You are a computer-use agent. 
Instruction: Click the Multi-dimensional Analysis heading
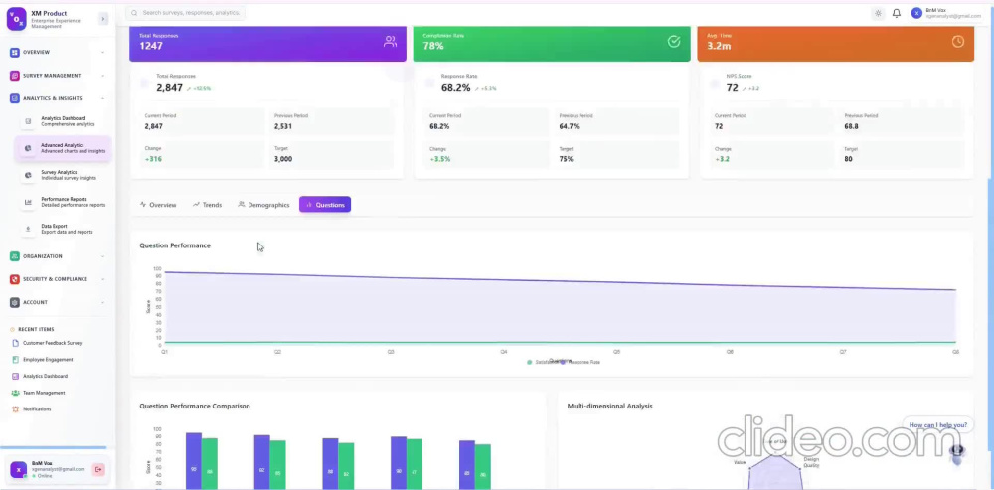pyautogui.click(x=610, y=406)
